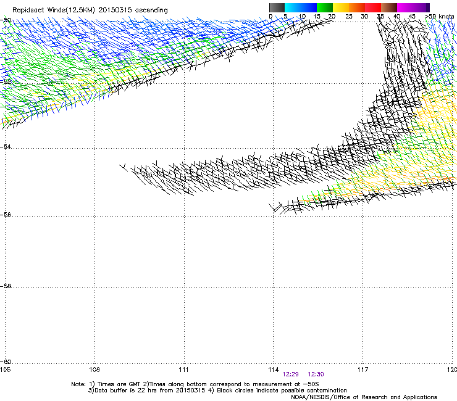Click the 'Data buffer is 22 hrs' note line
457x401 pixels.
click(217, 391)
